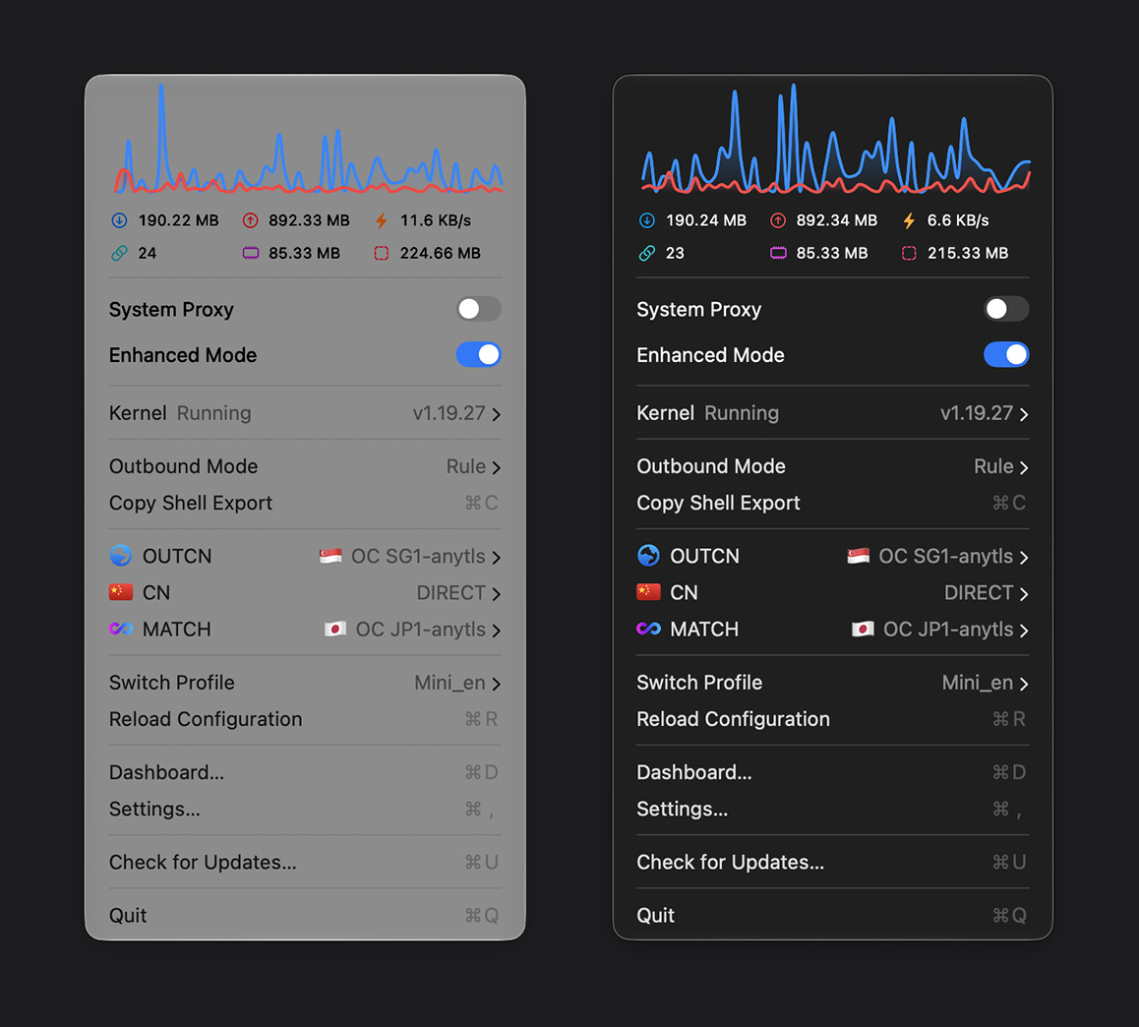
Task: Click the lightning speed icon beside 6.6 KB/s
Action: (909, 220)
